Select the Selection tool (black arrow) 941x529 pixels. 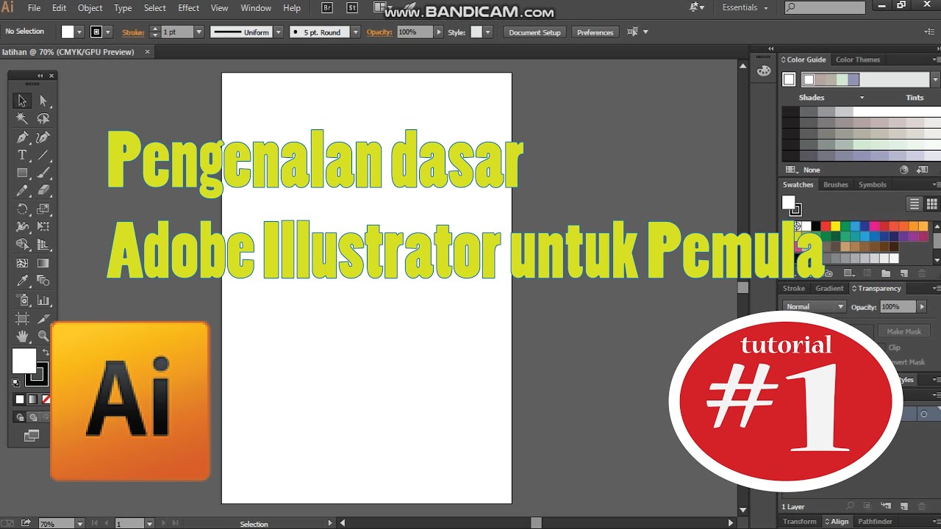click(x=23, y=101)
